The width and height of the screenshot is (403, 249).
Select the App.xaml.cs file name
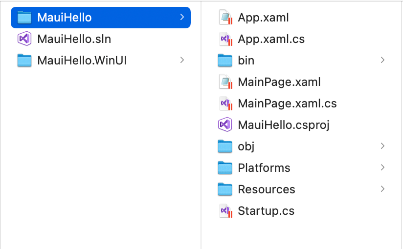pos(271,39)
